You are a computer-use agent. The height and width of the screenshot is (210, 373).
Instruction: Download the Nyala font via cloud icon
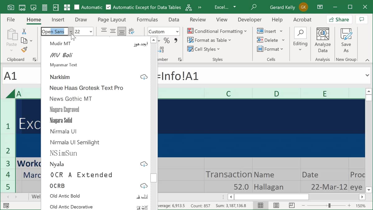[x=144, y=164]
